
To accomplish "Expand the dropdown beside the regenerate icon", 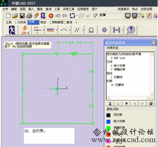I will click(77, 16).
